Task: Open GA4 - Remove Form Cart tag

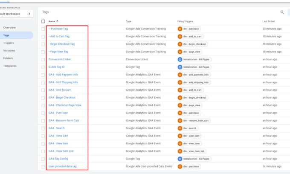Action: 64,120
